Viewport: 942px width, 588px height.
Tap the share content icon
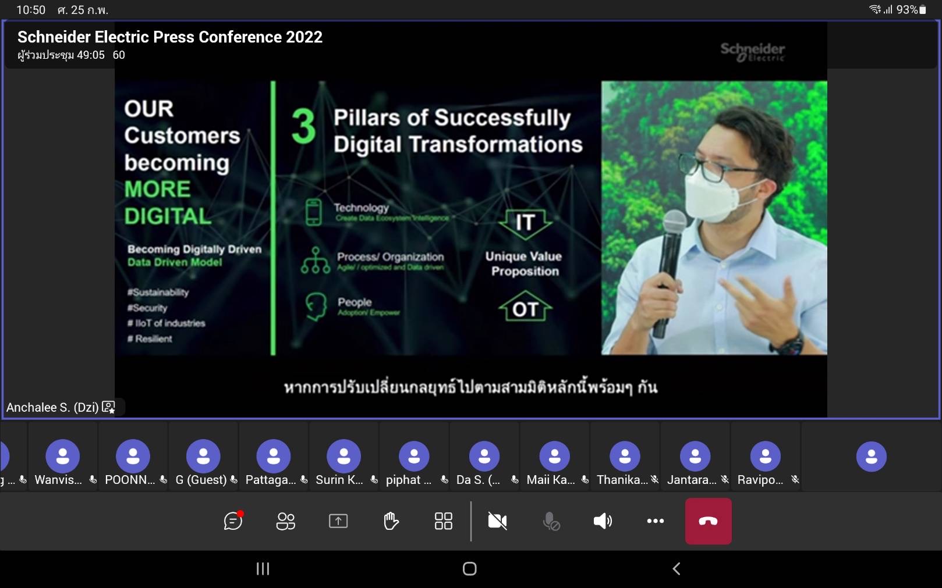(338, 521)
